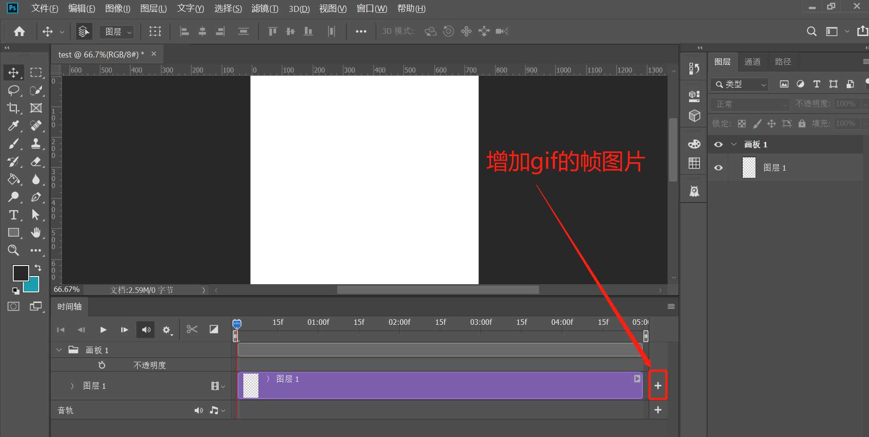The width and height of the screenshot is (869, 437).
Task: Select the Blur droplet tool
Action: pyautogui.click(x=36, y=179)
